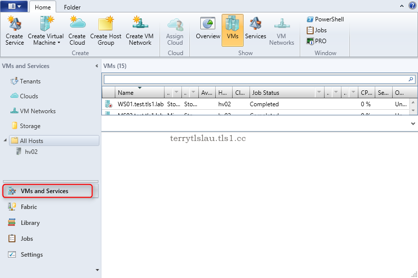Toggle the VMs view button

tap(233, 30)
